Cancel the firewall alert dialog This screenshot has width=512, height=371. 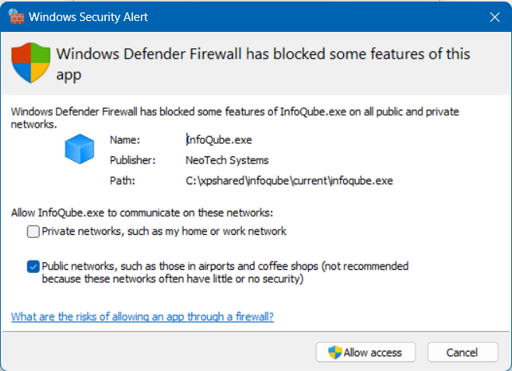[463, 352]
